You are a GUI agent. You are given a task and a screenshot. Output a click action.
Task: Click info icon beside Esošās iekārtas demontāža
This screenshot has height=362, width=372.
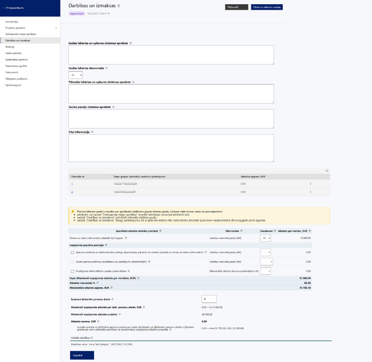click(107, 68)
